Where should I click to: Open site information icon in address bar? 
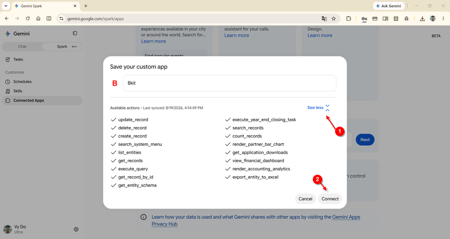[x=62, y=18]
